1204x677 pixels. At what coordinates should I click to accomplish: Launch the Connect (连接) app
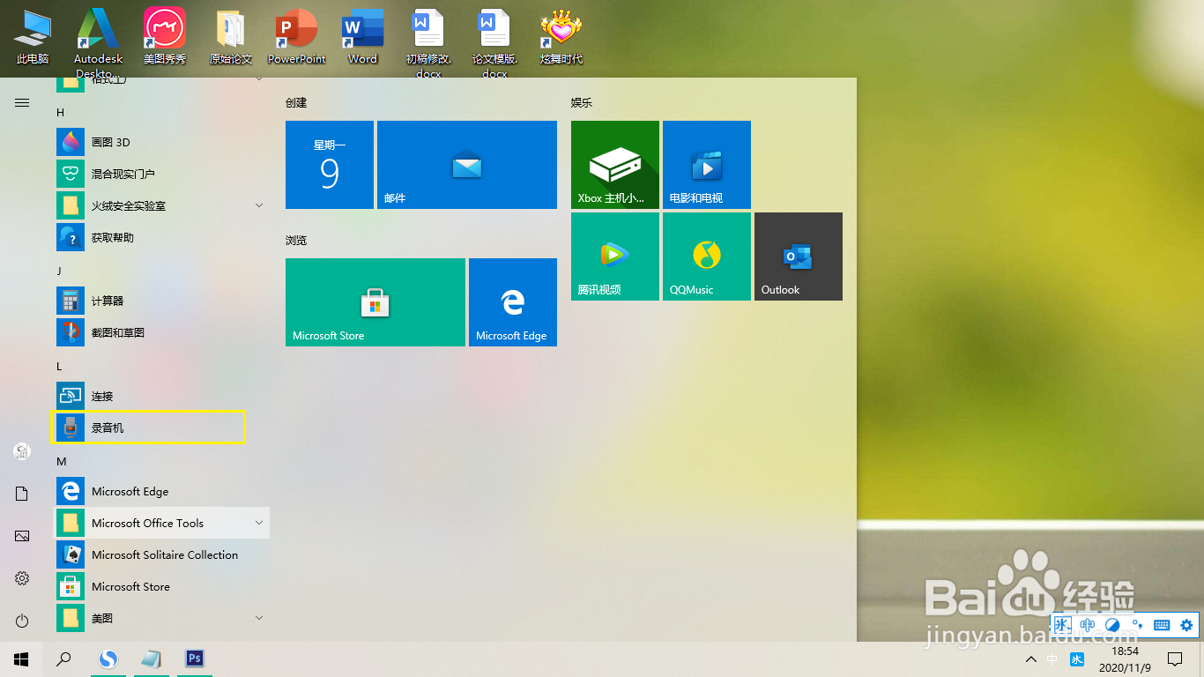click(x=162, y=396)
